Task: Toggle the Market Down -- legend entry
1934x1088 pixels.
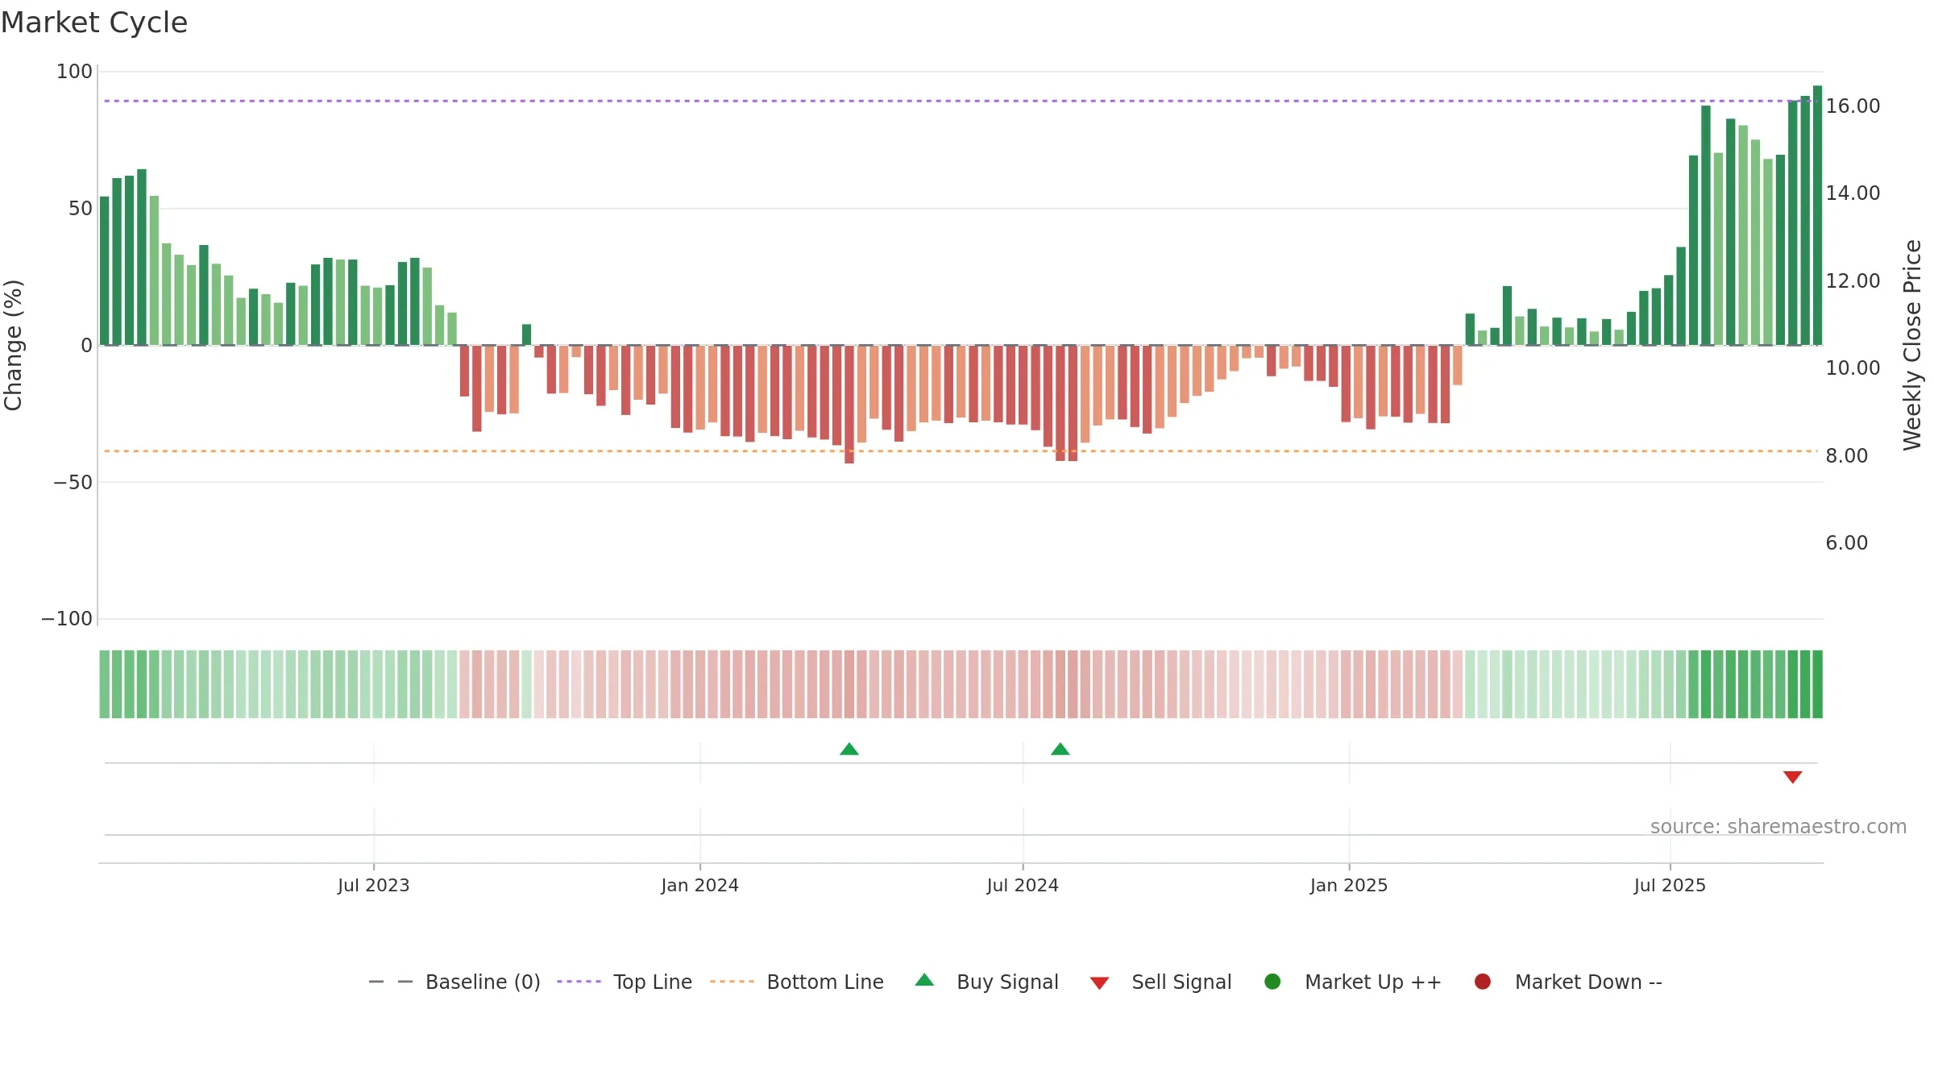Action: [x=1568, y=982]
